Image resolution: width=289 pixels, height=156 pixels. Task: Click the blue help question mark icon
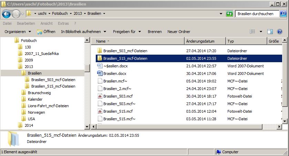tap(280, 32)
